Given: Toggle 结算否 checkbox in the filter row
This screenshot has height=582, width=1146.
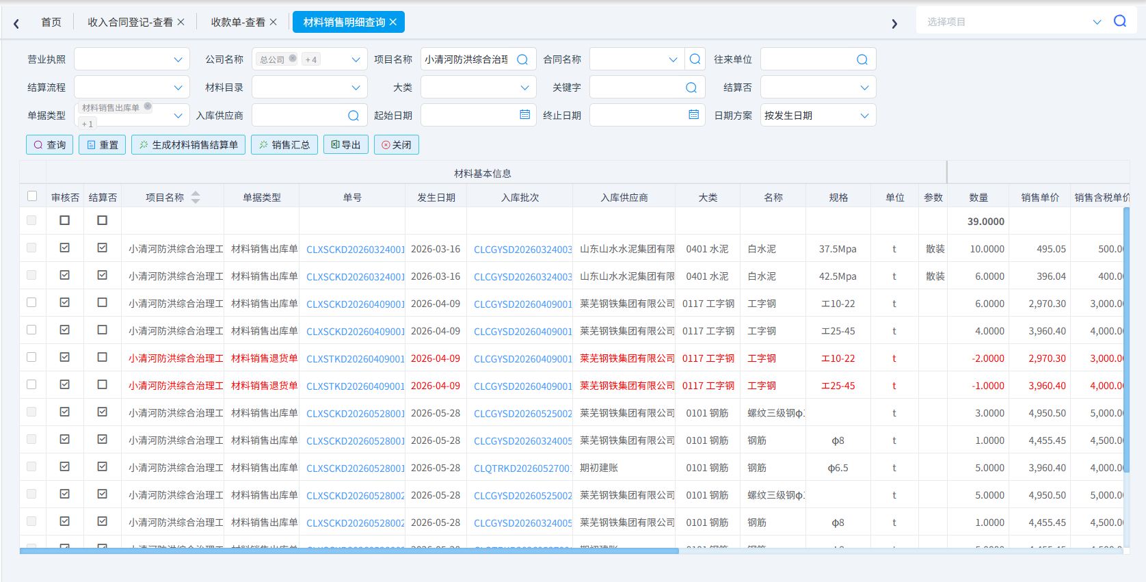Looking at the screenshot, I should 103,220.
